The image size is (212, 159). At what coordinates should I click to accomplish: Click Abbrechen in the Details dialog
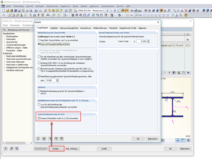click(152, 139)
